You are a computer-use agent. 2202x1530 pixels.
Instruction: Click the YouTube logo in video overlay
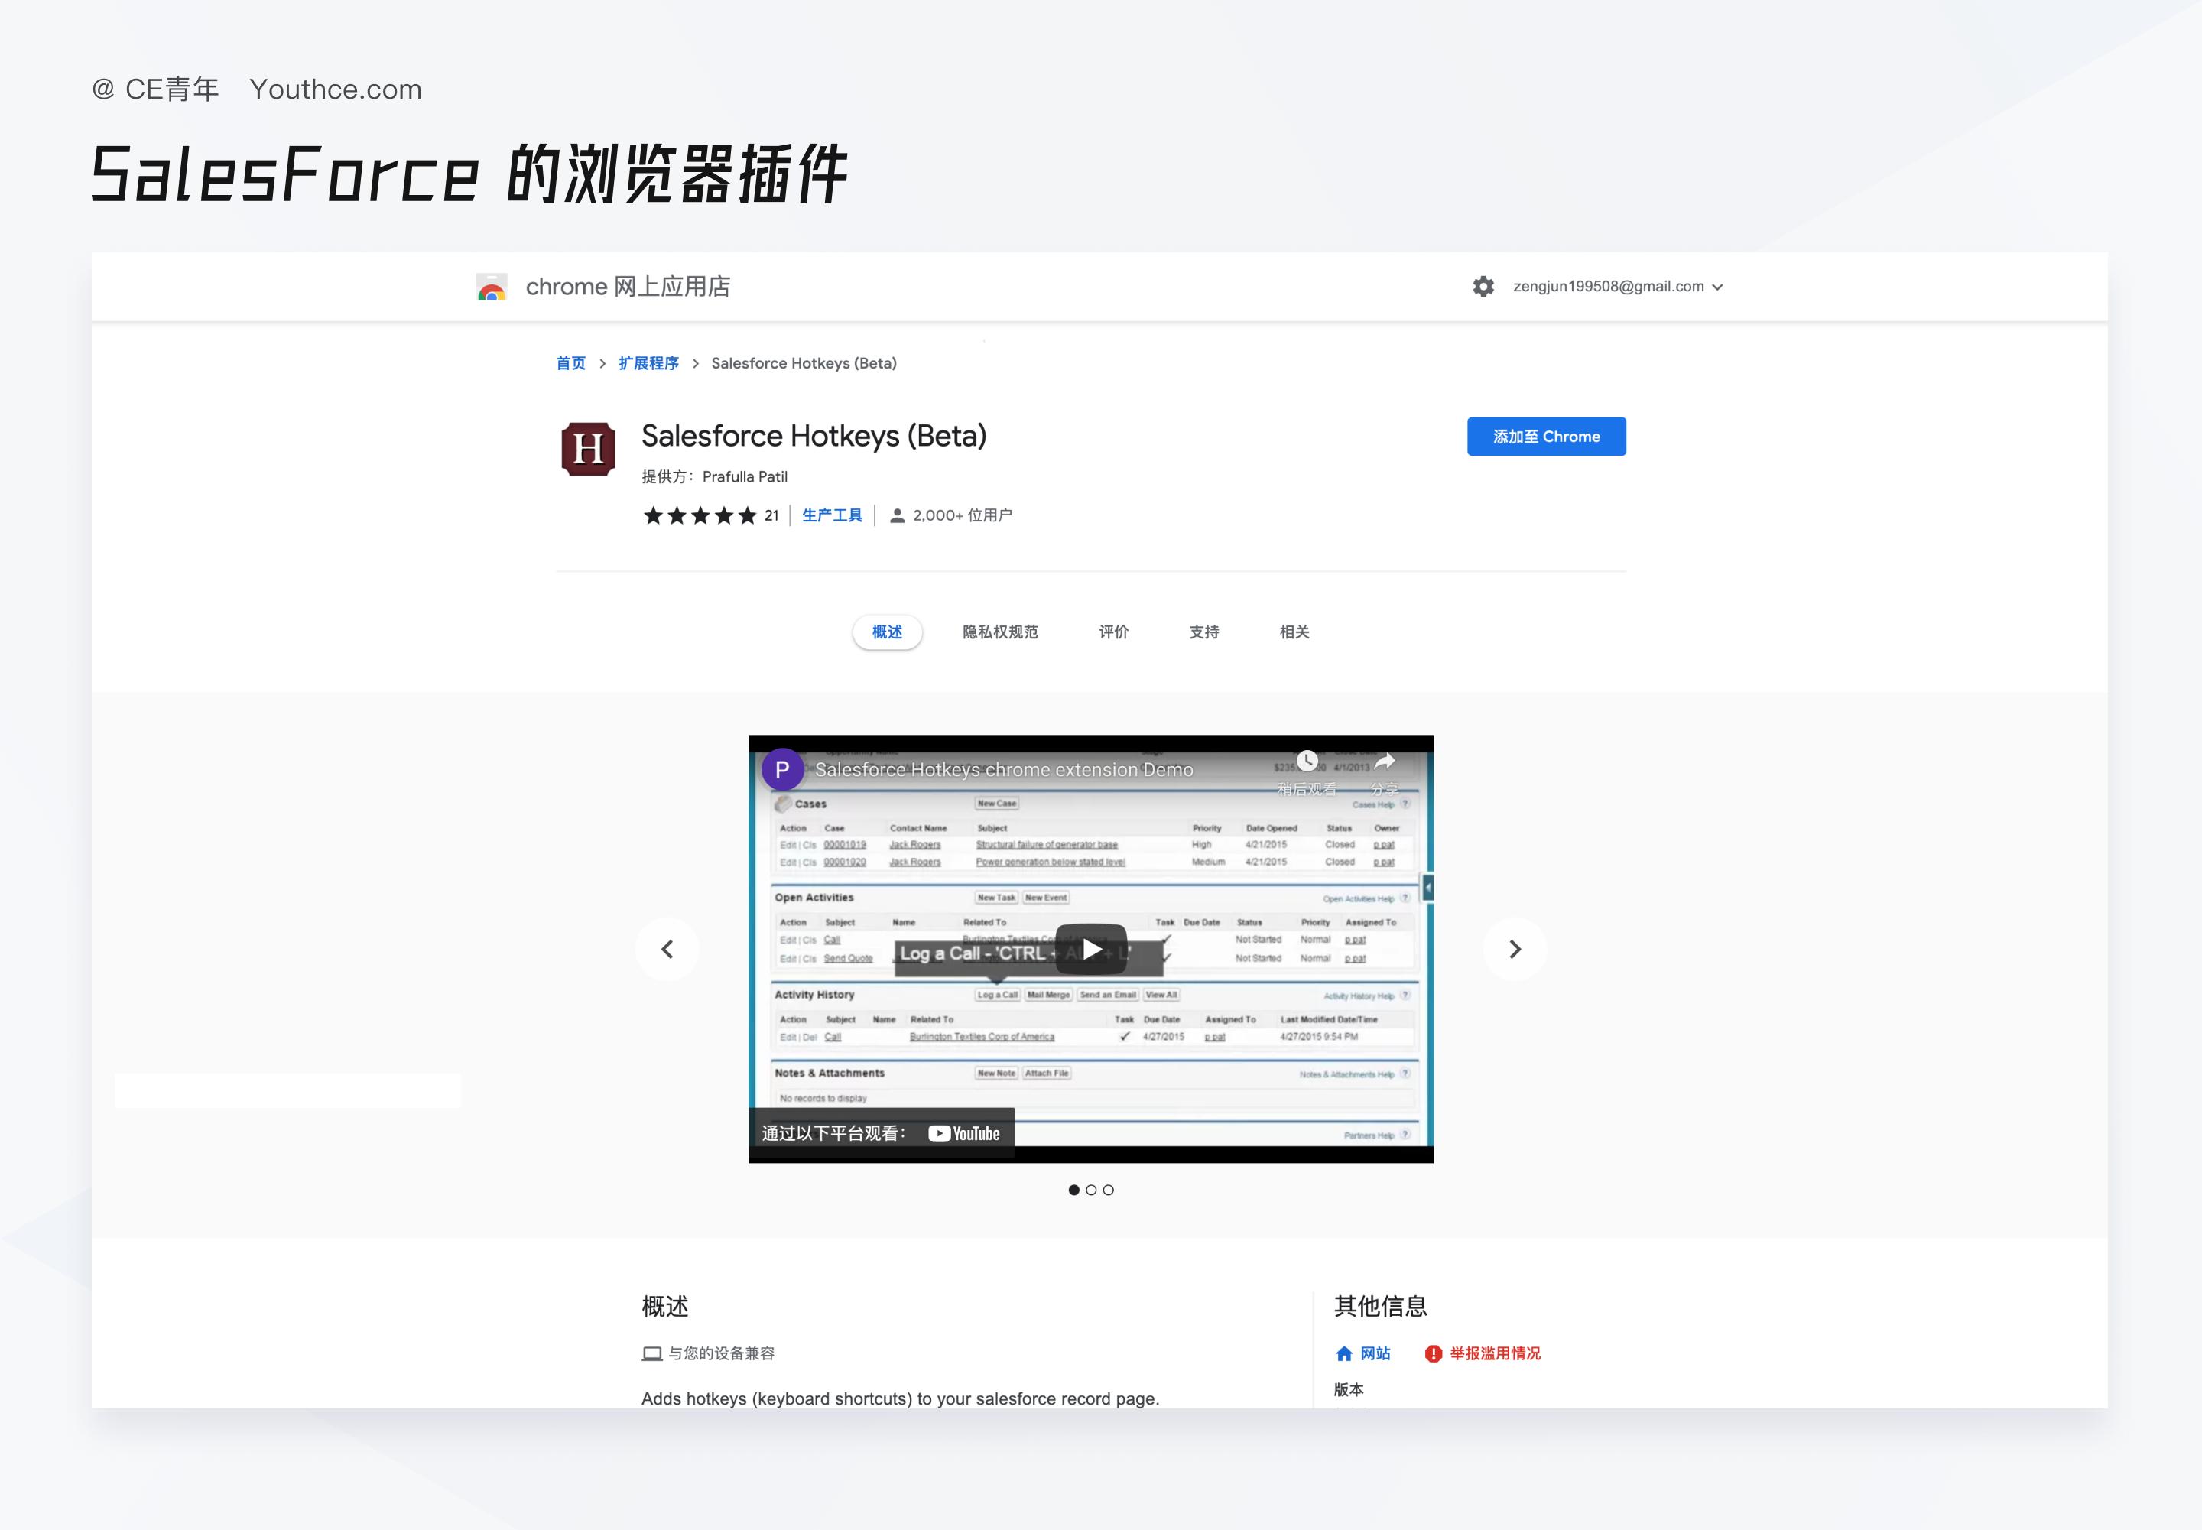pyautogui.click(x=963, y=1133)
